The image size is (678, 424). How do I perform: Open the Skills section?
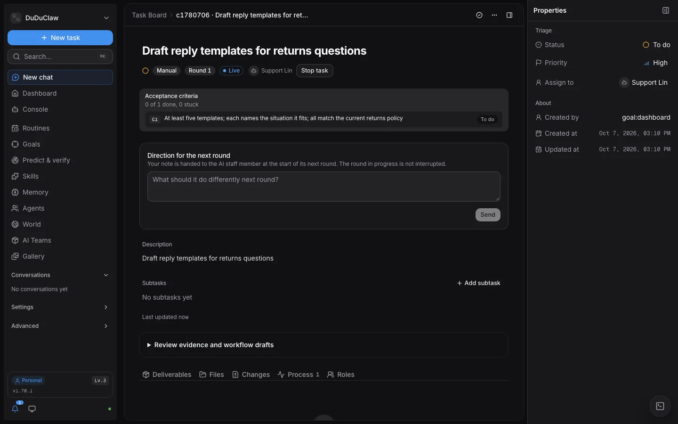pos(60,176)
